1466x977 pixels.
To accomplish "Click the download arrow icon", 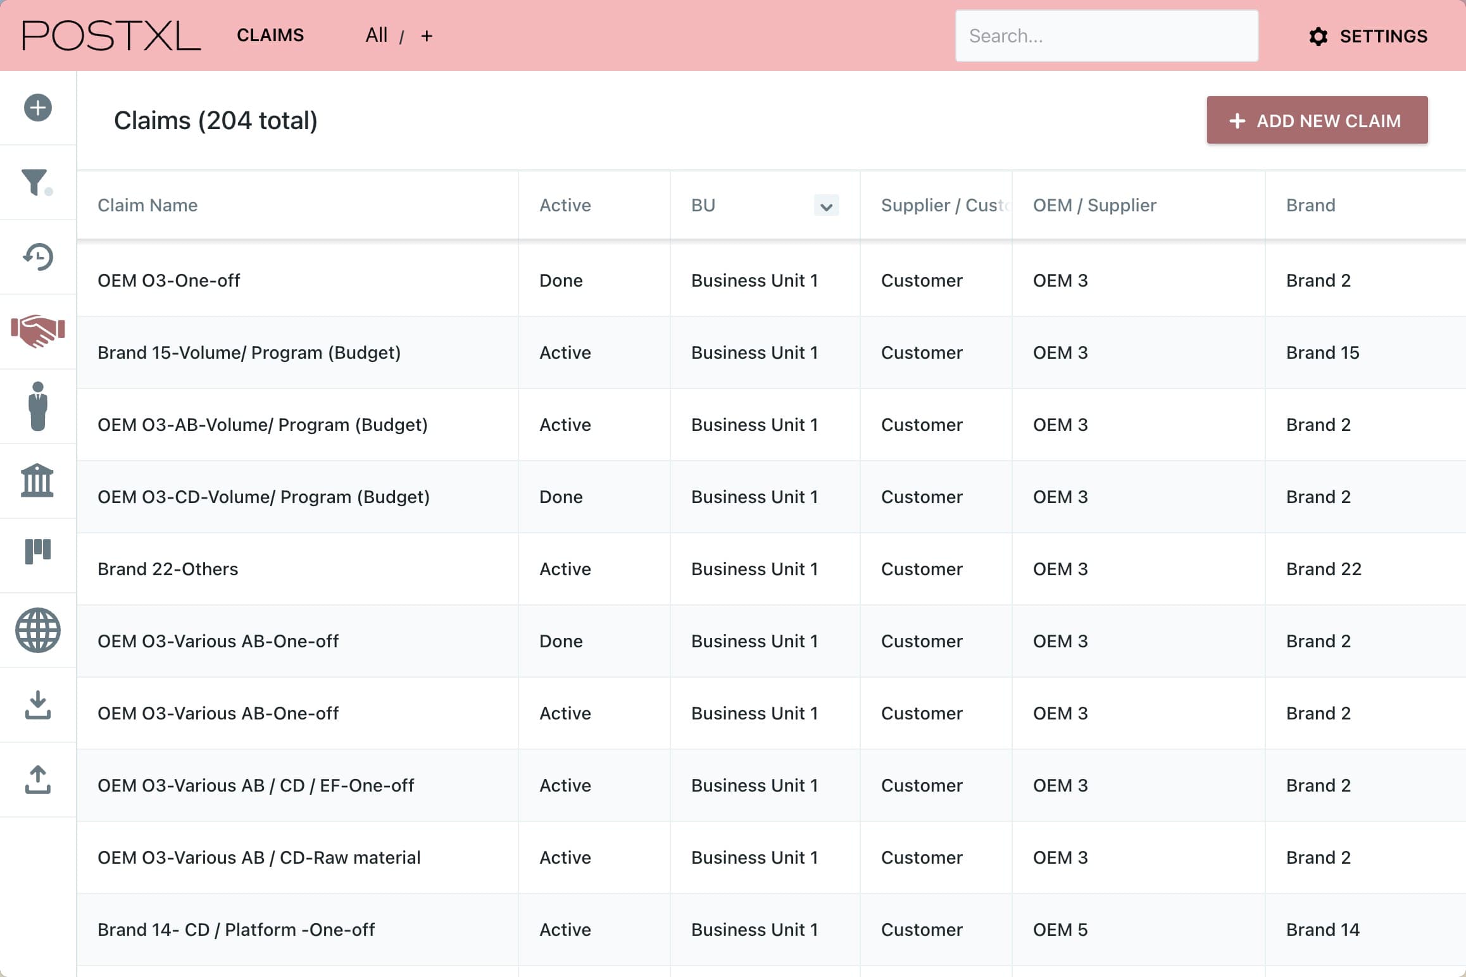I will coord(38,704).
